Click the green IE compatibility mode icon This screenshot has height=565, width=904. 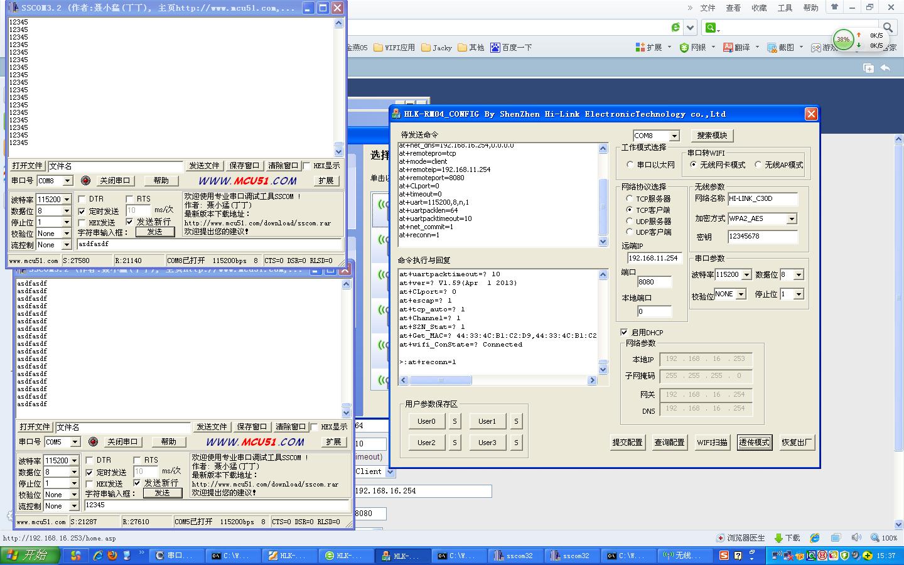click(675, 28)
